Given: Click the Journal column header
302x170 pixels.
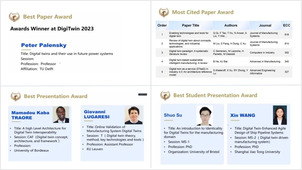Looking at the screenshot, I should pyautogui.click(x=265, y=25).
